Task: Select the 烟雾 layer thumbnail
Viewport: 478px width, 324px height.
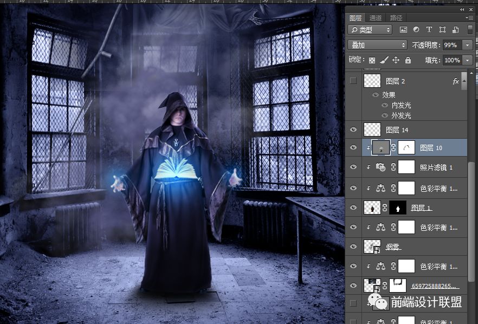Action: coord(372,247)
